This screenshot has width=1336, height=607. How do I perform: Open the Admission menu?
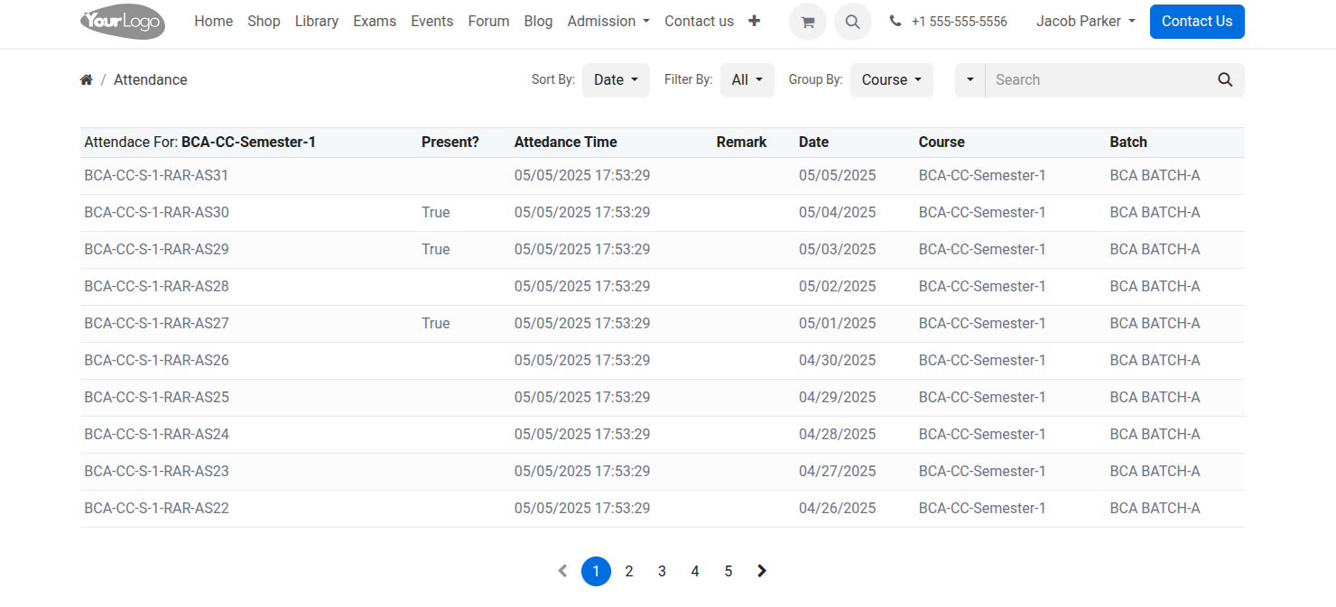point(608,22)
